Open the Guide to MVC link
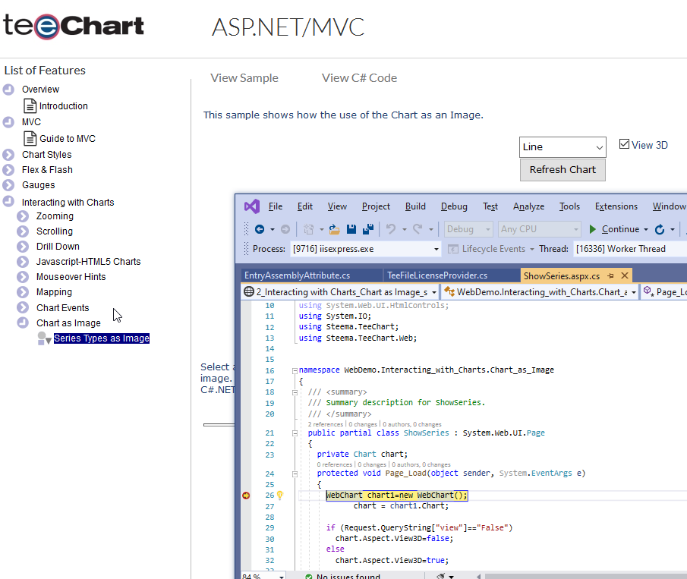Viewport: 687px width, 579px height. (x=68, y=138)
